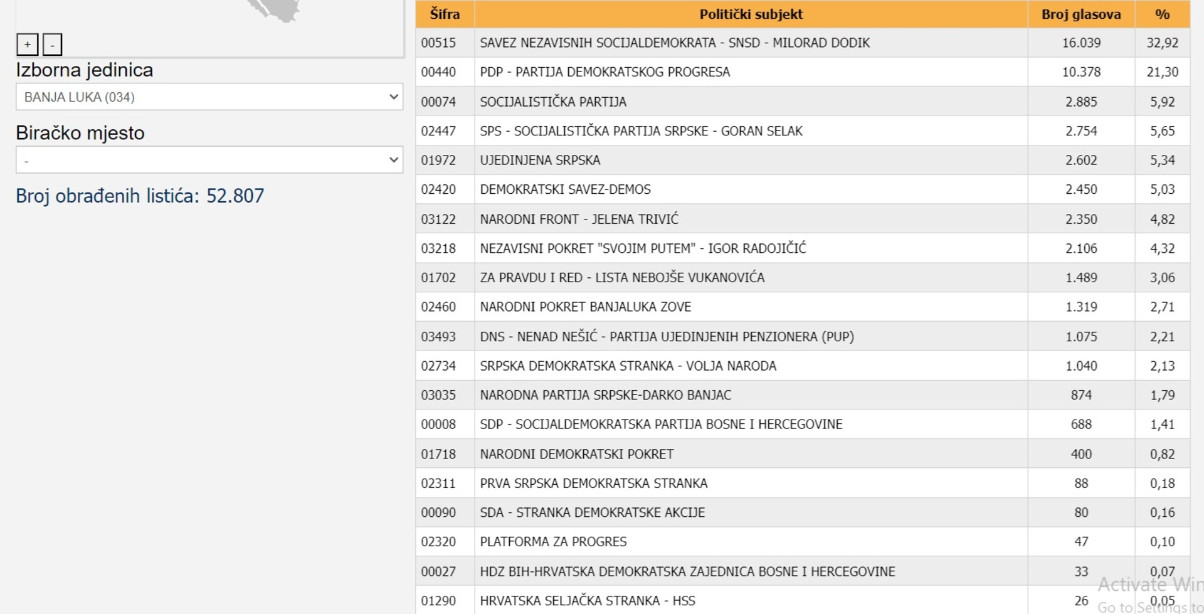Click the Politički subjekt column header

pos(751,14)
